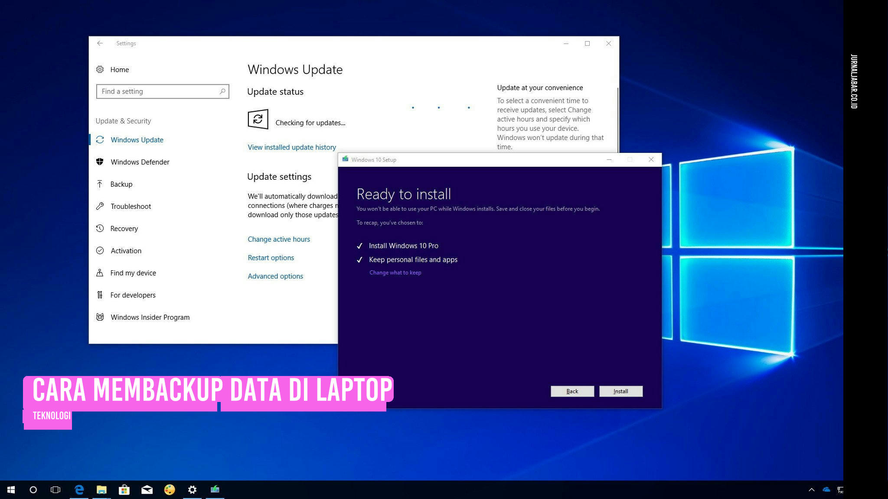Click the 'Checking for updates...' text
The width and height of the screenshot is (888, 499).
(x=310, y=123)
